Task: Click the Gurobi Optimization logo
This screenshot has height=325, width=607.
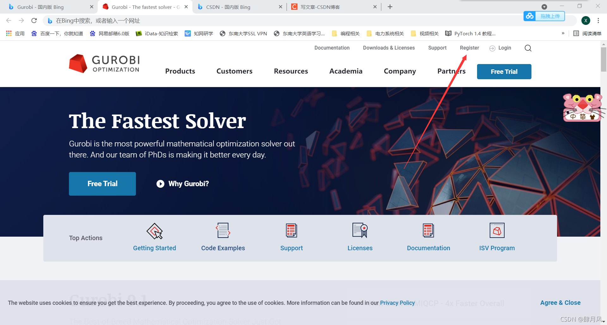Action: (x=104, y=63)
